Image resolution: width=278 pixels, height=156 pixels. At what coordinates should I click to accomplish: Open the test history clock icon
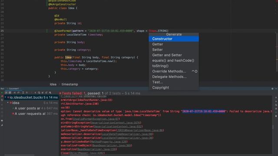tap(39, 92)
